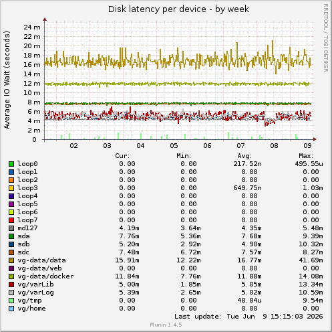Select the sda legend label
Screen dimensions: 332x332
[23, 236]
